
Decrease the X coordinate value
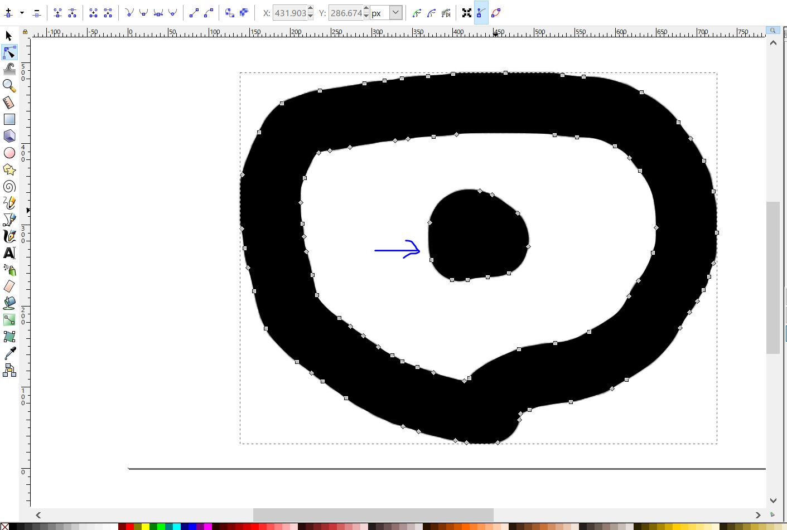(311, 17)
